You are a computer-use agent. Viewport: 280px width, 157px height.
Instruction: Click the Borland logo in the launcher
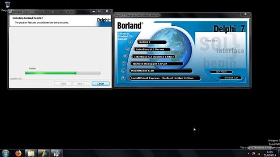pos(130,26)
